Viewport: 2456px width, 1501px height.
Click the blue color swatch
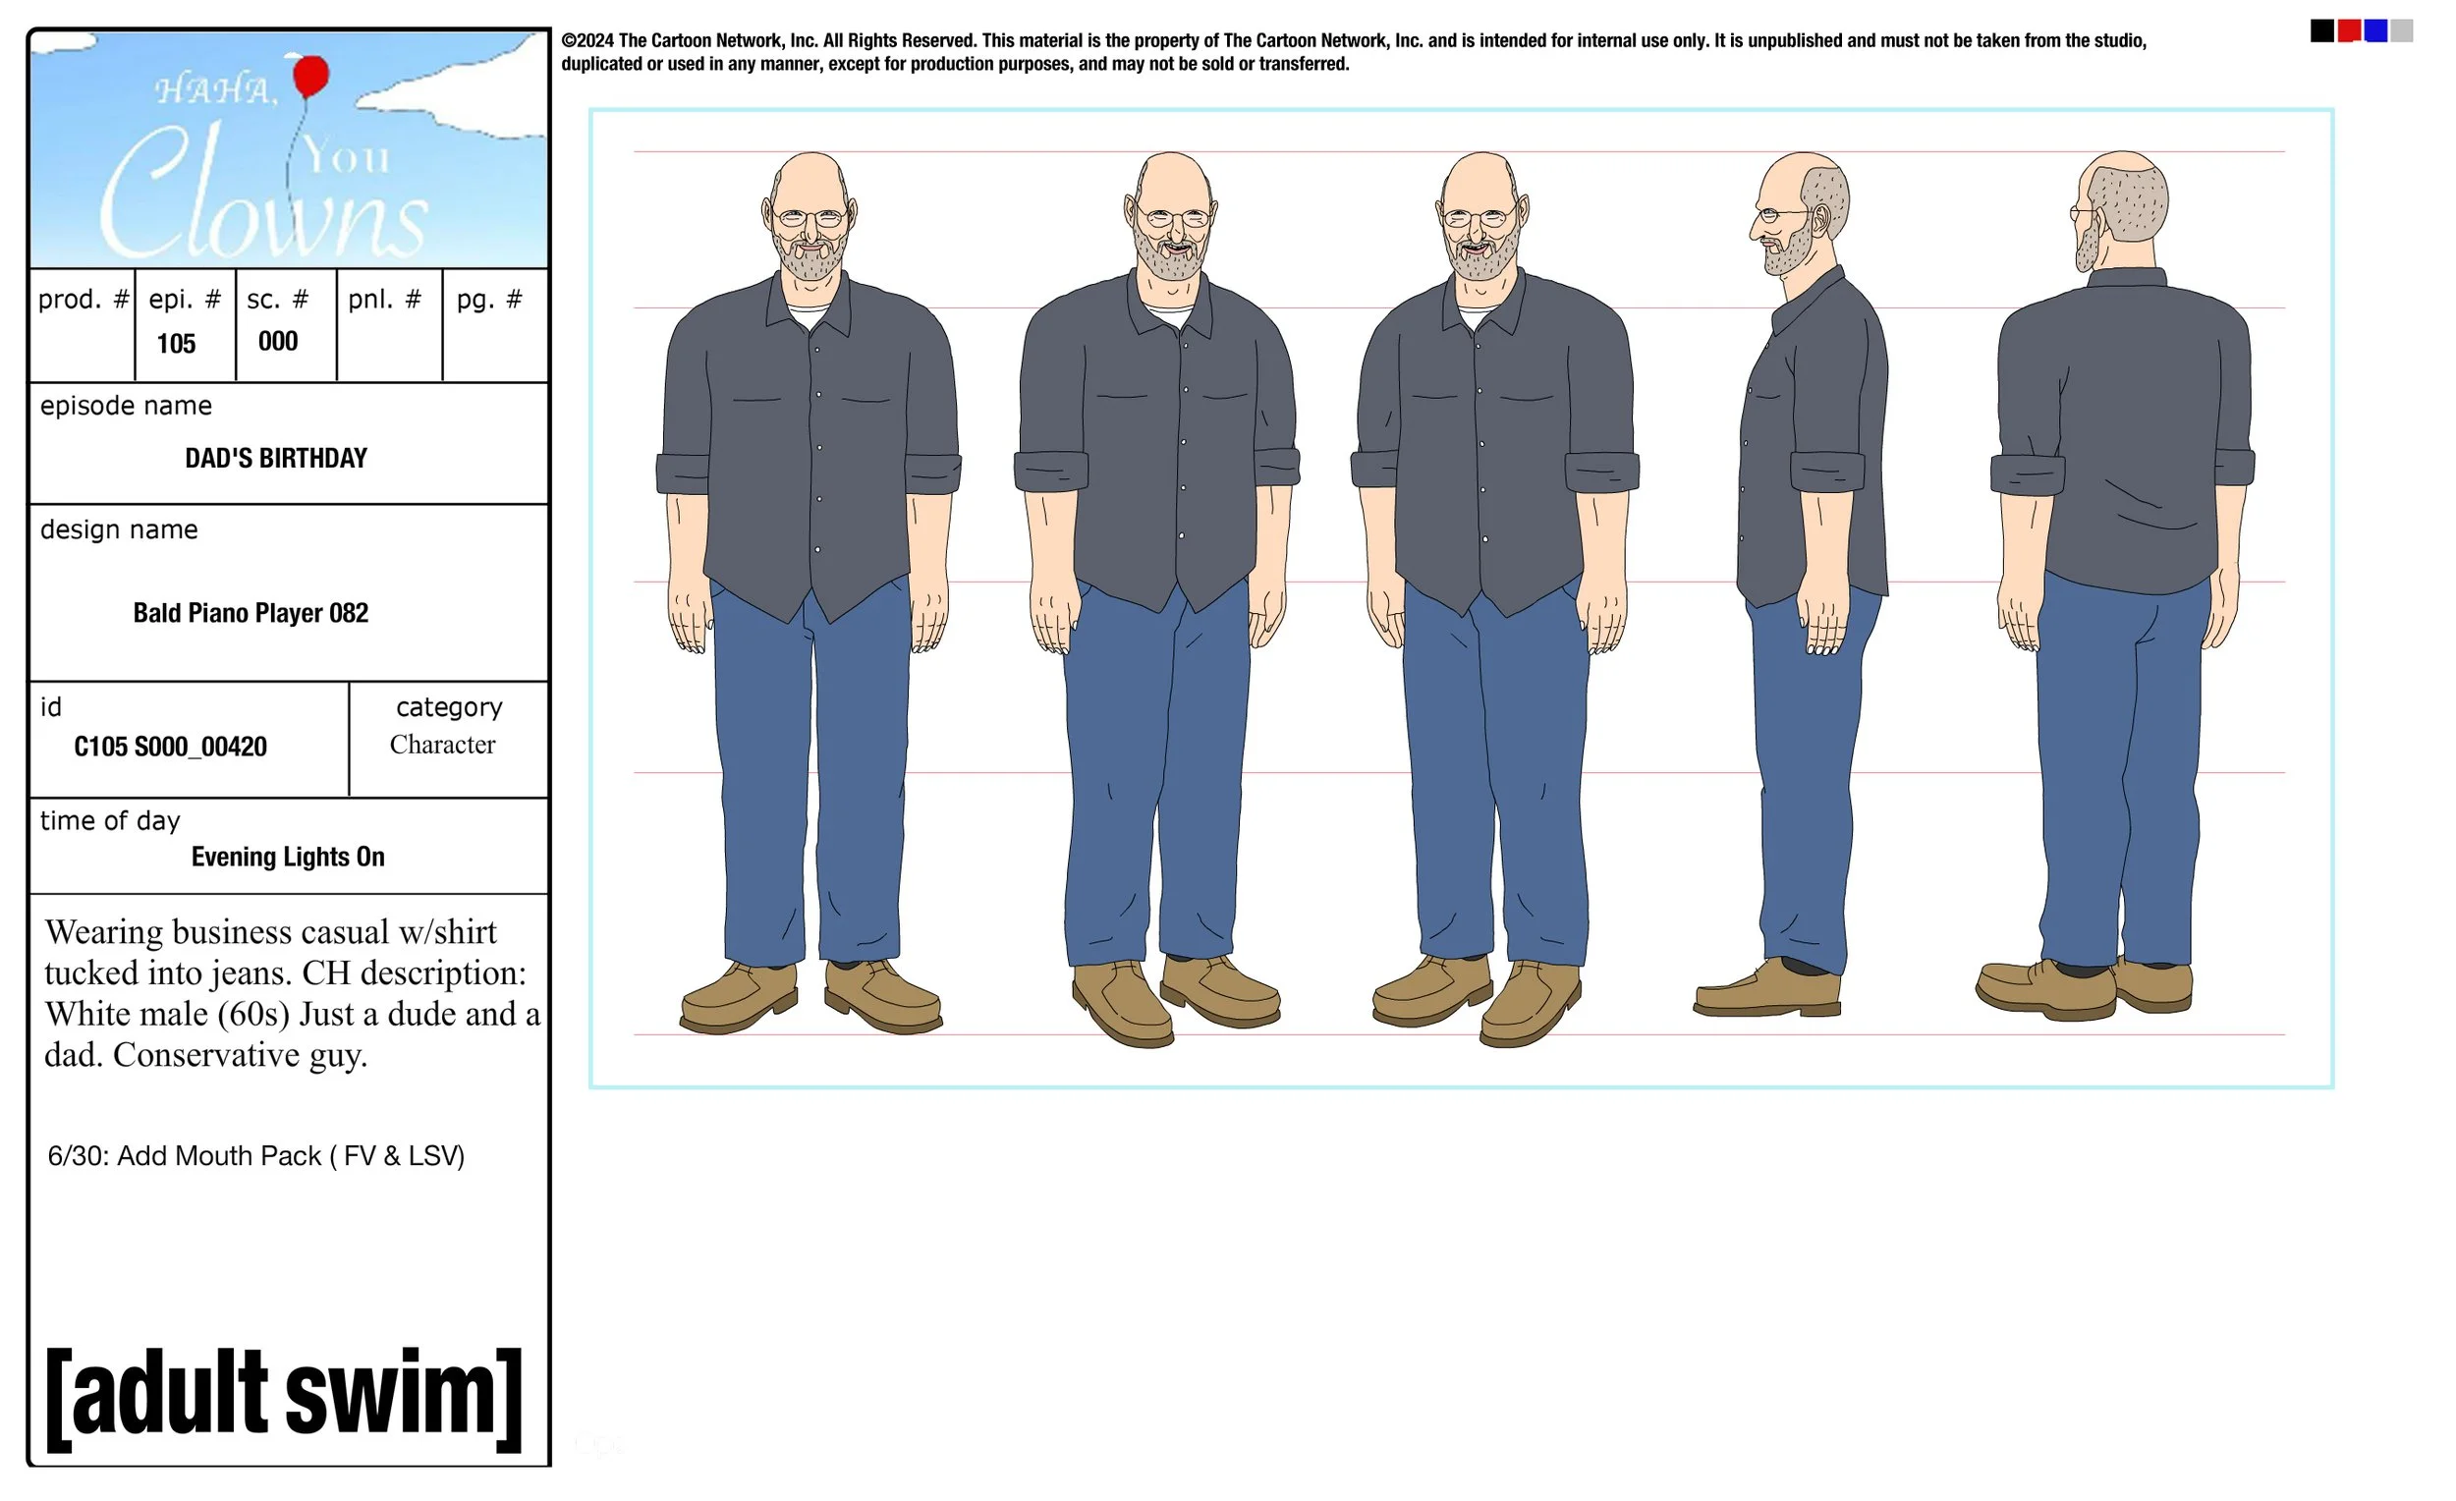pos(2375,30)
